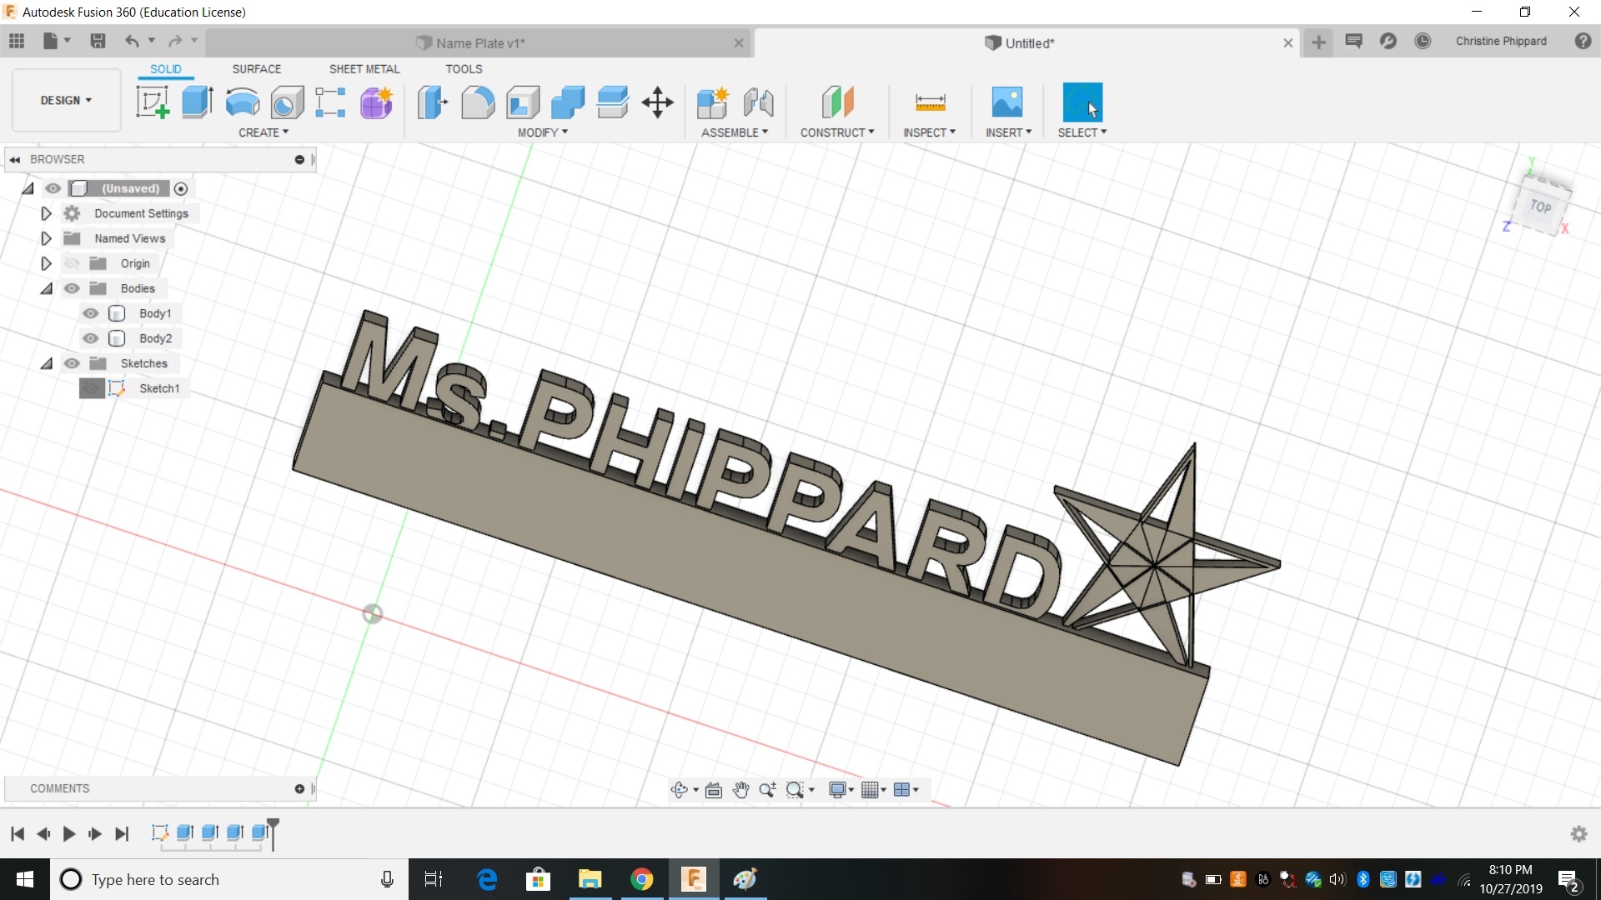
Task: Open the Help question mark menu
Action: (1583, 41)
